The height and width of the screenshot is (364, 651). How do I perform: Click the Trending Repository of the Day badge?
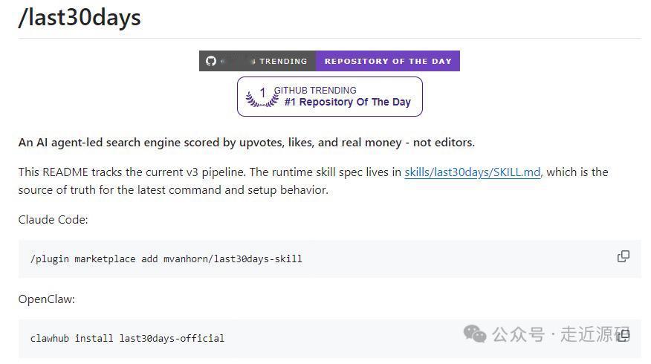point(329,61)
